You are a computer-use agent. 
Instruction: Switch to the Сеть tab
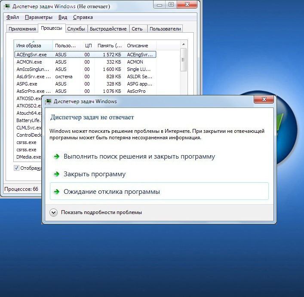coord(137,29)
